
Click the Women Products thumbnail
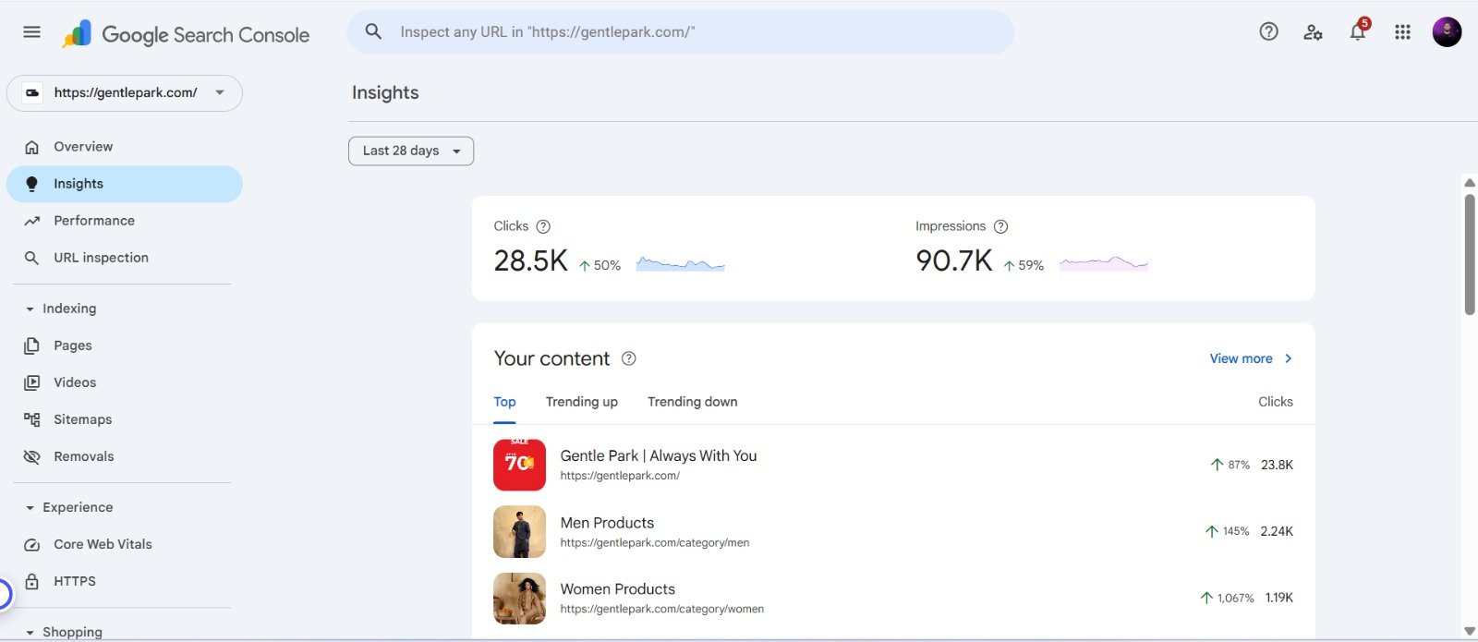[x=519, y=598]
